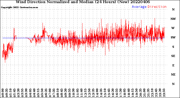
Task: Click the Copyright 2022 Cartronics.com text
Action: 19,7
